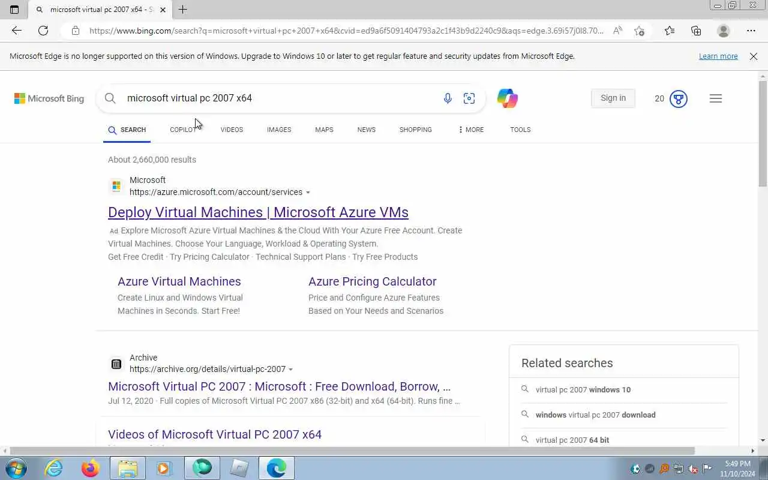Switch to the NEWS tab

(x=367, y=130)
